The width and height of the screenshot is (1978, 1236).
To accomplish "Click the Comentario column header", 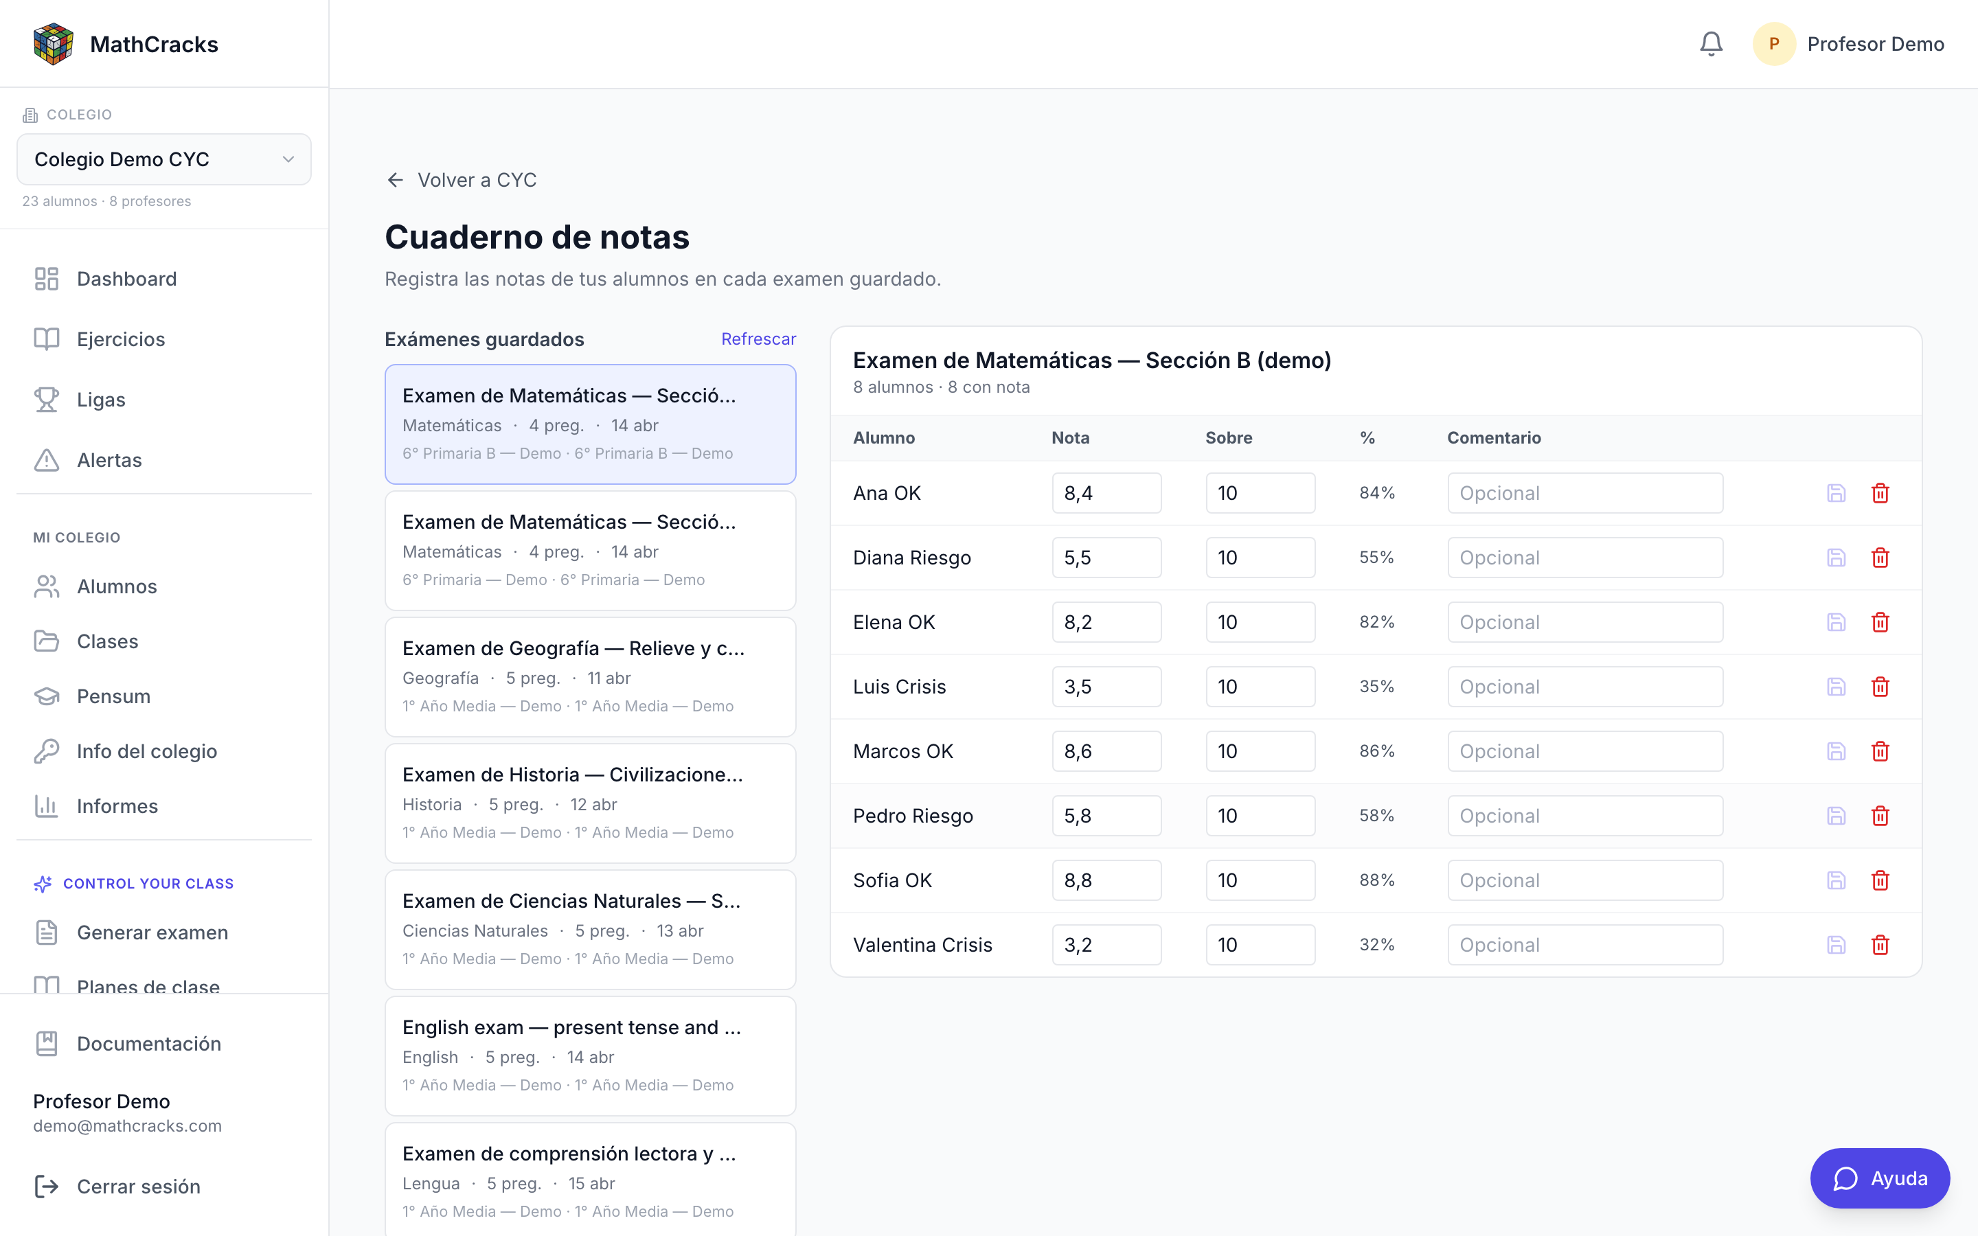I will (x=1494, y=437).
